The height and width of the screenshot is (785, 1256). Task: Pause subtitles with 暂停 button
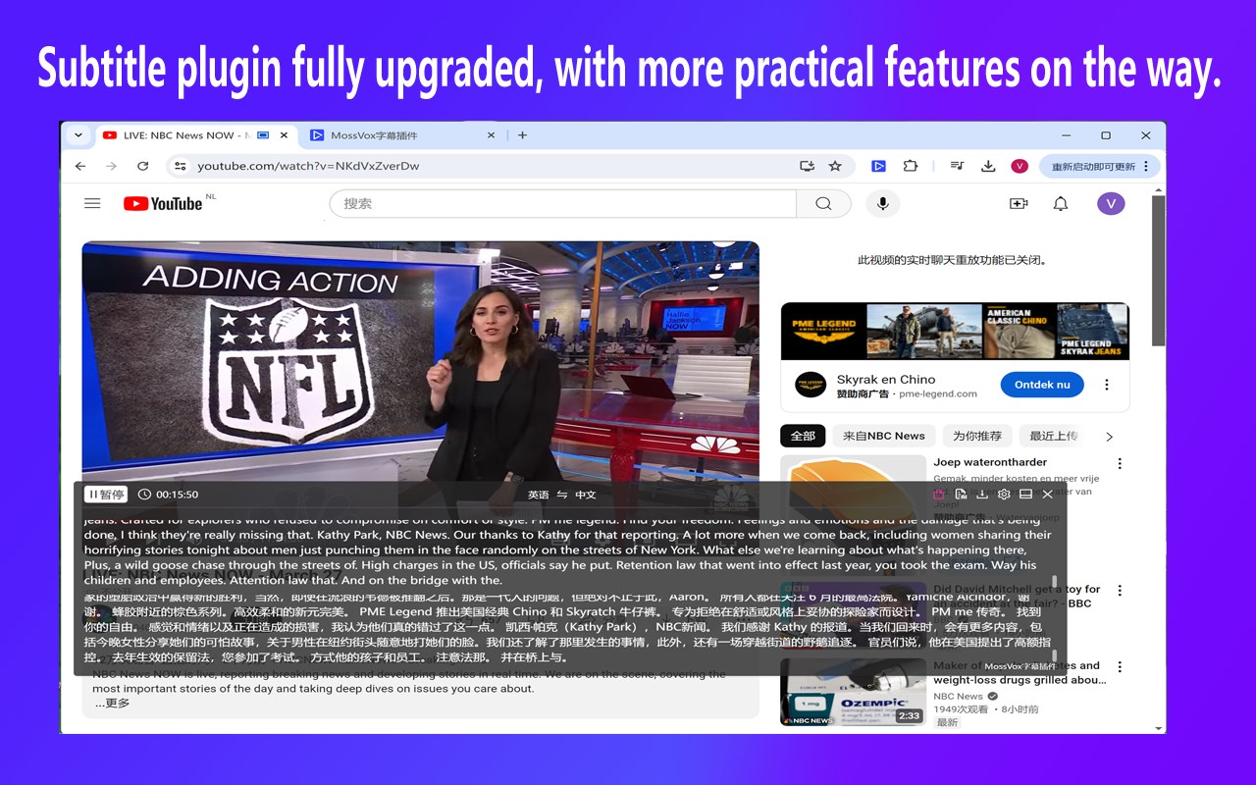click(105, 495)
